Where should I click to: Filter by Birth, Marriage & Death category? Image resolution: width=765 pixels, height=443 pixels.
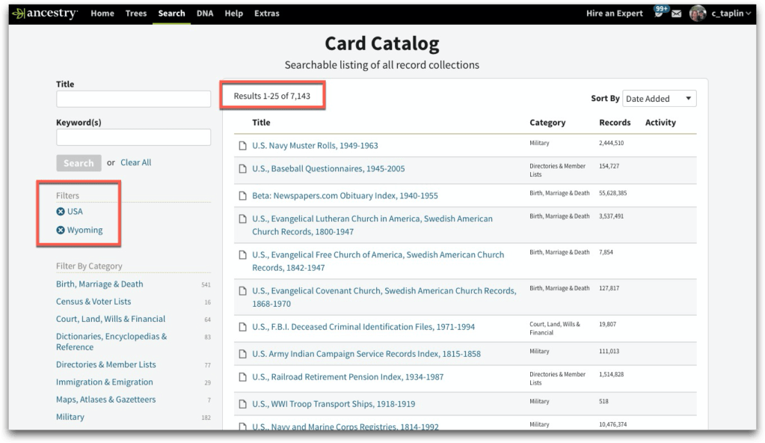99,284
